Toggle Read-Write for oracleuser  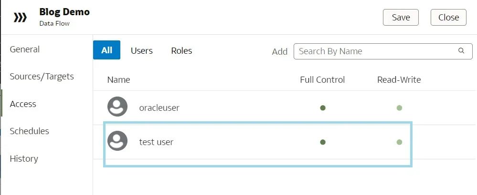pos(399,108)
